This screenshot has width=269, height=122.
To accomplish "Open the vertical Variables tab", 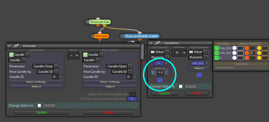I will coord(142,51).
